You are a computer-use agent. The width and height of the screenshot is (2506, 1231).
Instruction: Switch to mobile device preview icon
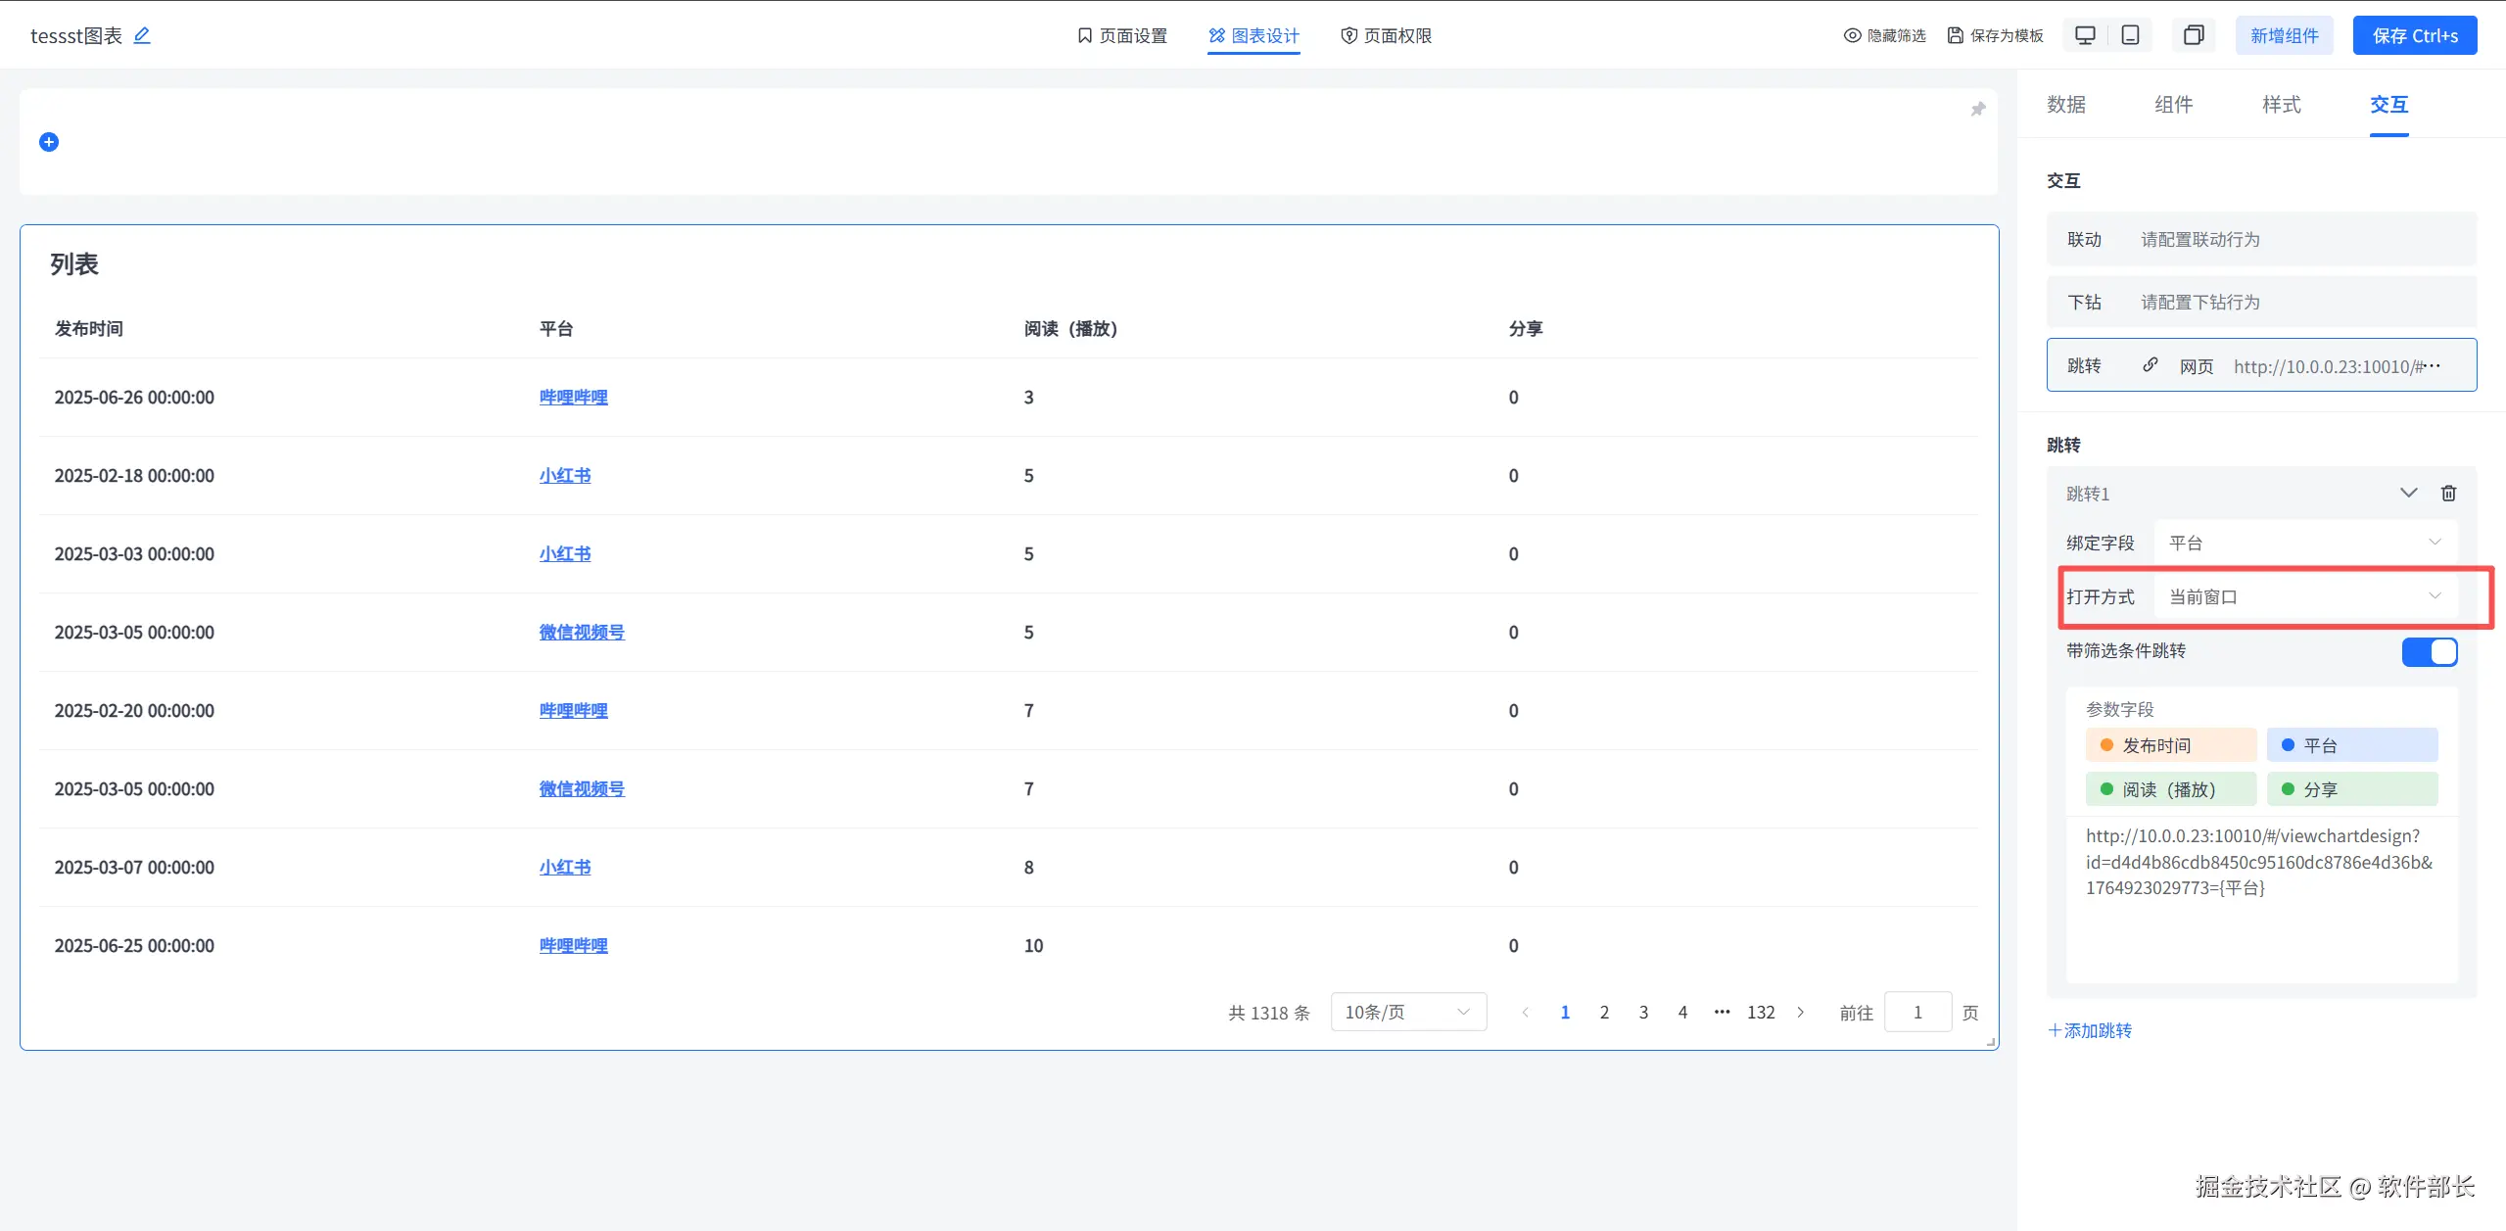tap(2130, 35)
